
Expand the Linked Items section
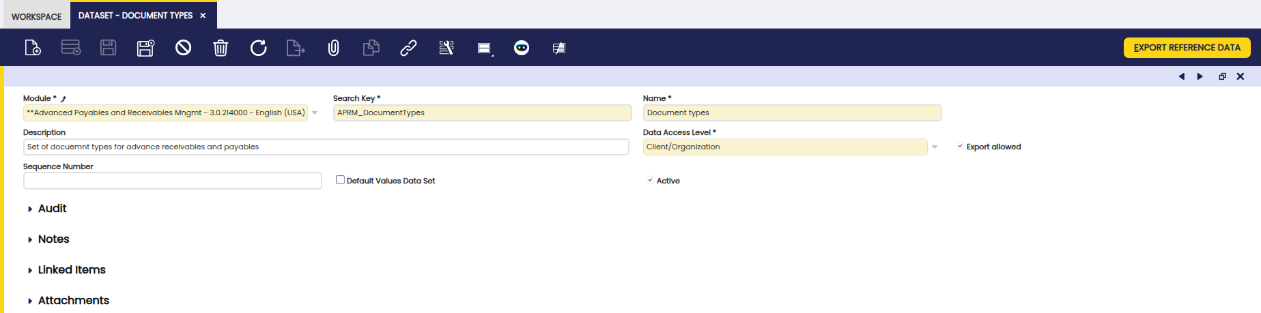point(71,270)
